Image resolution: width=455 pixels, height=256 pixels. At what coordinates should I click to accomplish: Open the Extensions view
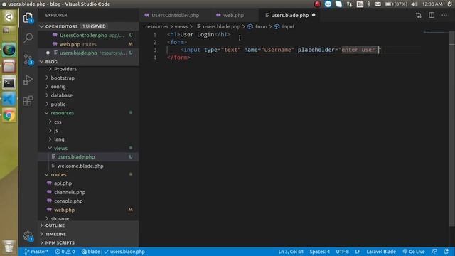coord(28,101)
